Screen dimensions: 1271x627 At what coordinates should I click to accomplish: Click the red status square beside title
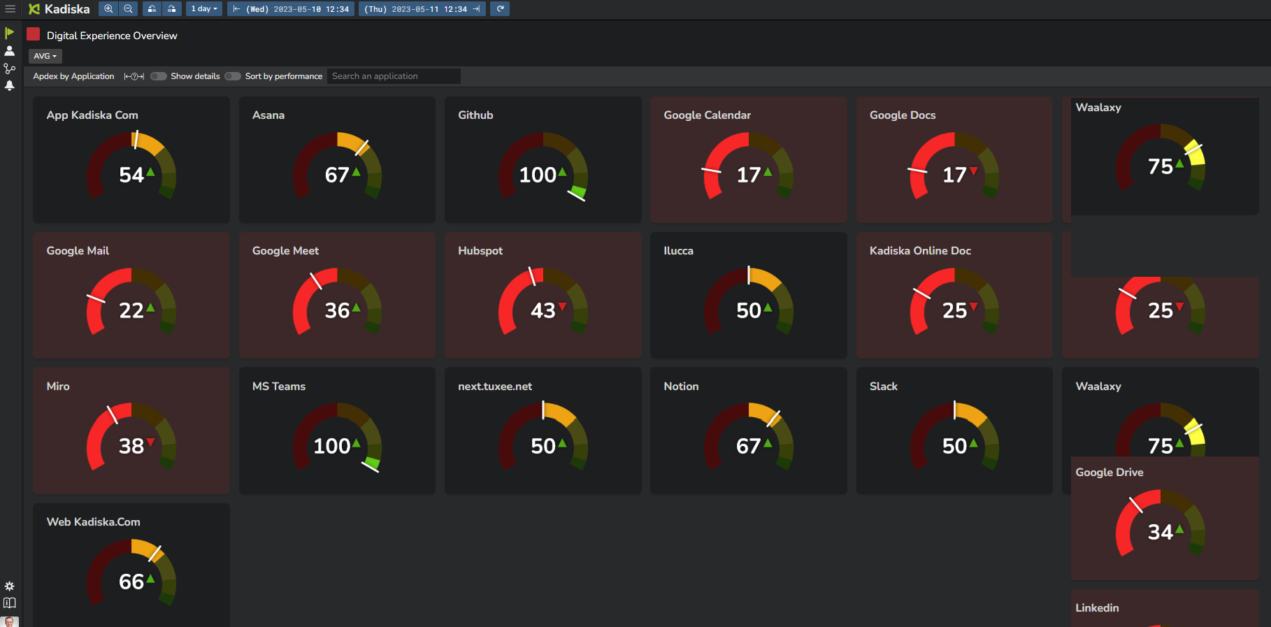coord(34,34)
